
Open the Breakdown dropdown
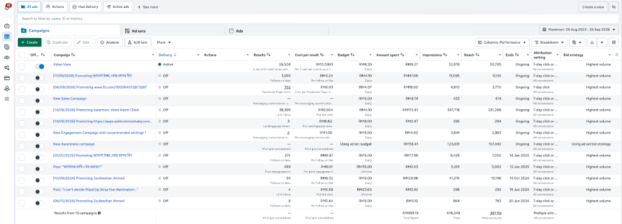coord(550,42)
